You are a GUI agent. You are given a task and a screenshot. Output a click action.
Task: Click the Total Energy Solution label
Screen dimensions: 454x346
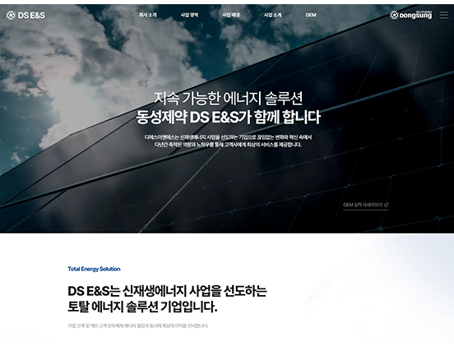click(x=94, y=269)
